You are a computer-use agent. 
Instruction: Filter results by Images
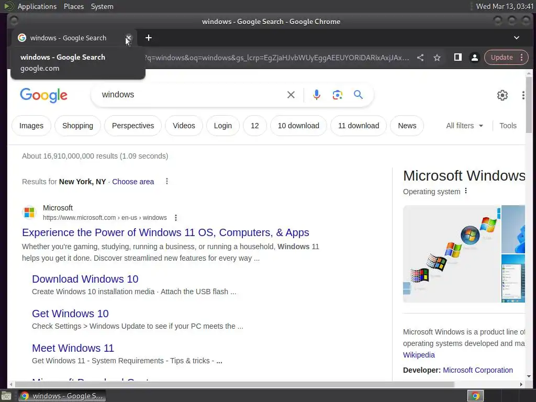tap(31, 126)
